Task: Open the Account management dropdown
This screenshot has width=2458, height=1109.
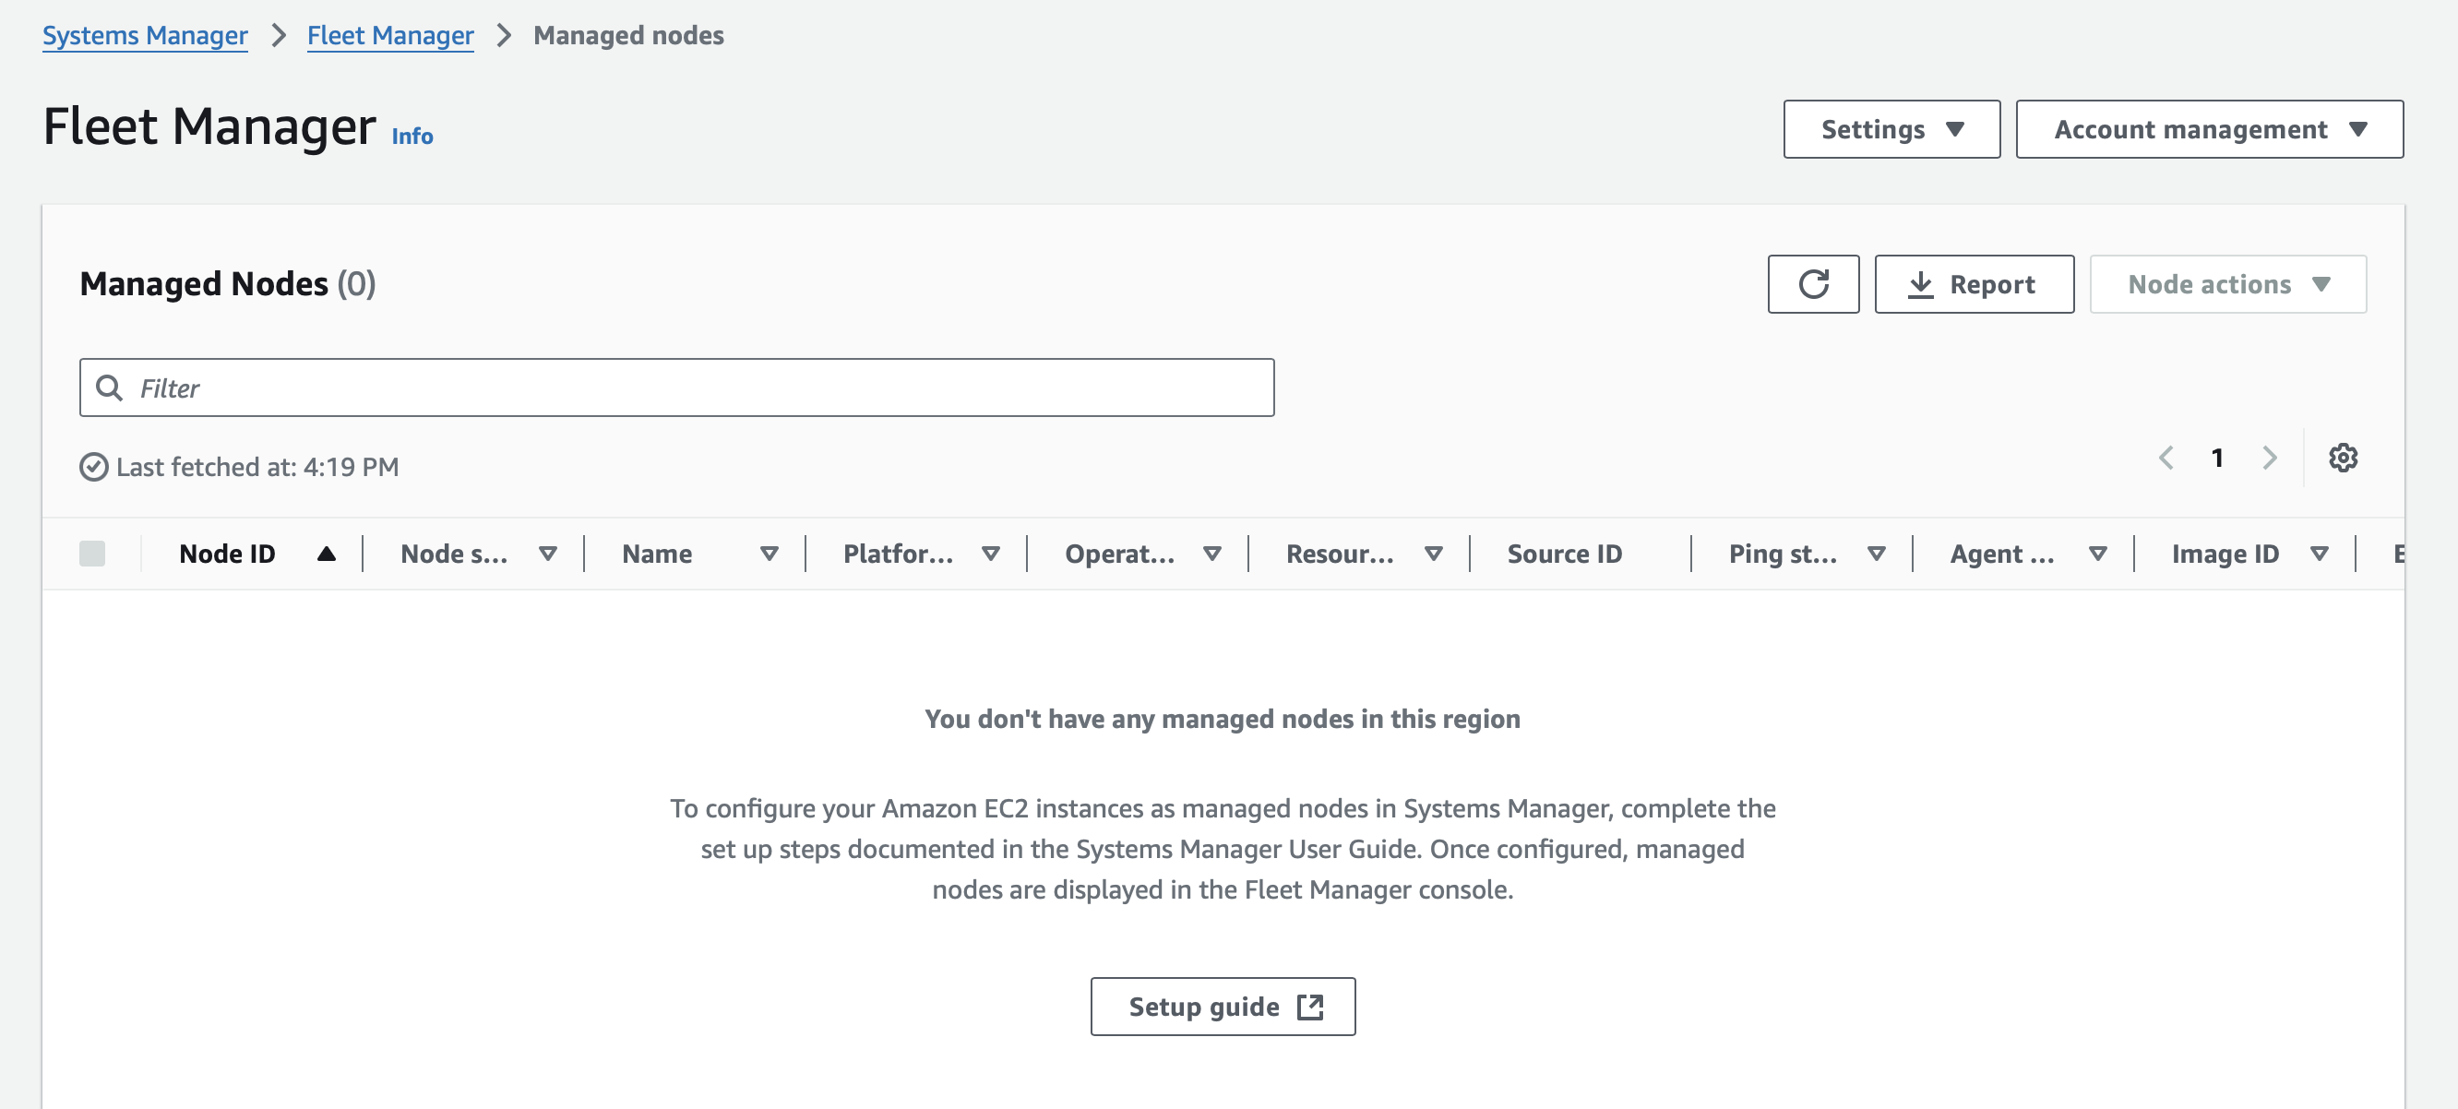Action: click(2209, 129)
